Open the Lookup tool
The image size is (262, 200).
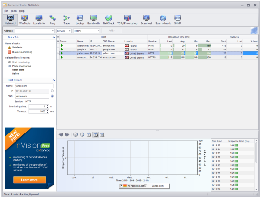coord(80,20)
